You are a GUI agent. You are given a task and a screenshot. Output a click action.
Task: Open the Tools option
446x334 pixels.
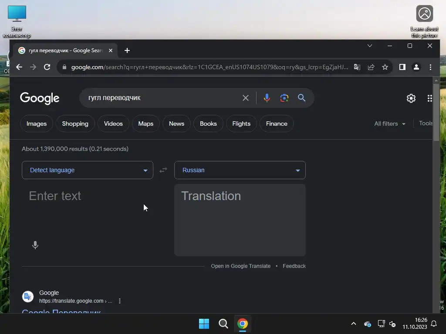[x=426, y=123]
